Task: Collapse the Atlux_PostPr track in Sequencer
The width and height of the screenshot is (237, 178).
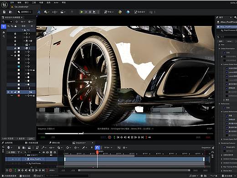Action: 26,159
